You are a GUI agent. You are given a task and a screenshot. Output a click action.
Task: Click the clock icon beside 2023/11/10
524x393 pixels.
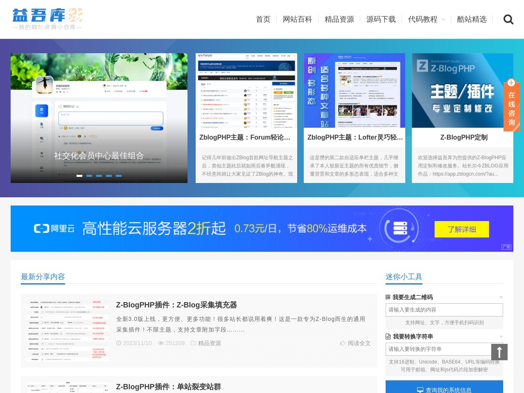click(x=119, y=343)
